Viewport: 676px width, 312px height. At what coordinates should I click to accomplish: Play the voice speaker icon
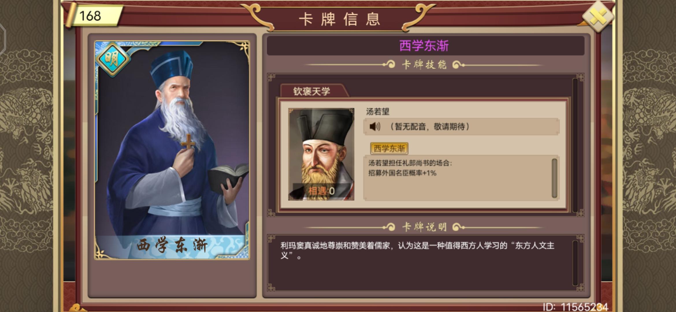[x=375, y=127]
